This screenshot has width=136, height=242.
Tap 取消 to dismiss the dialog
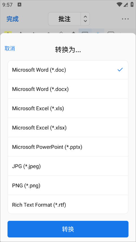point(10,48)
